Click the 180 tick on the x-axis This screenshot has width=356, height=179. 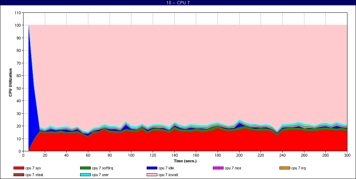[x=218, y=155]
